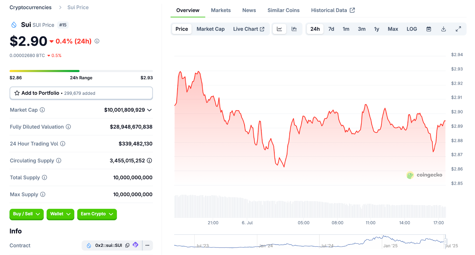Switch to the News tab
475x255 pixels.
pos(249,10)
